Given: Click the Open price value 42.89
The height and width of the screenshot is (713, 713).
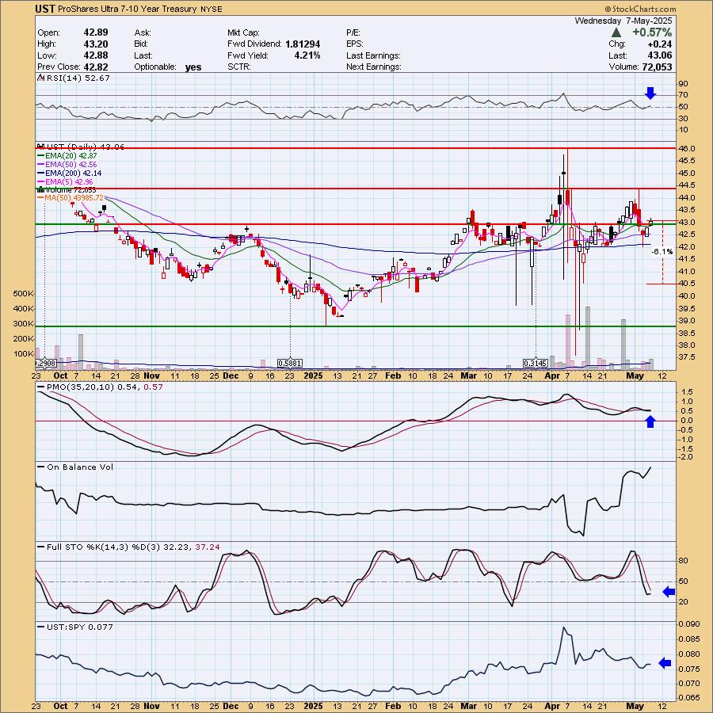Looking at the screenshot, I should point(96,32).
